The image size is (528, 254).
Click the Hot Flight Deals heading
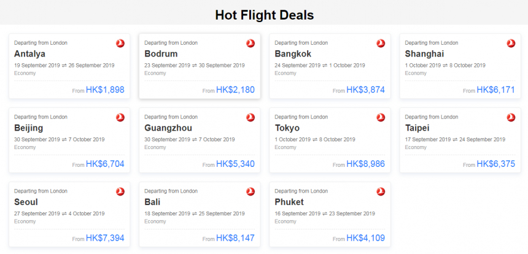pos(265,15)
